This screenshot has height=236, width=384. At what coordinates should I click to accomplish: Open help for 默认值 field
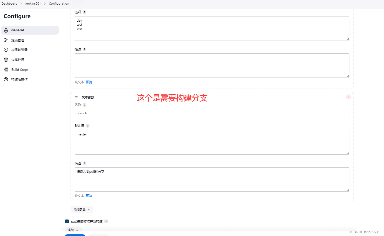88,126
